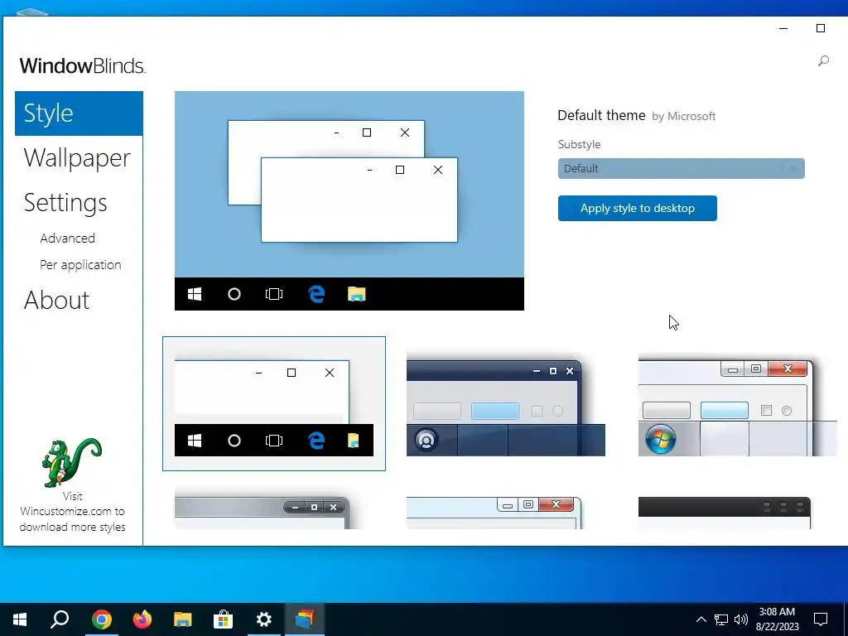Screen dimensions: 848x636
Task: Launch Firefox from taskbar
Action: 142,619
